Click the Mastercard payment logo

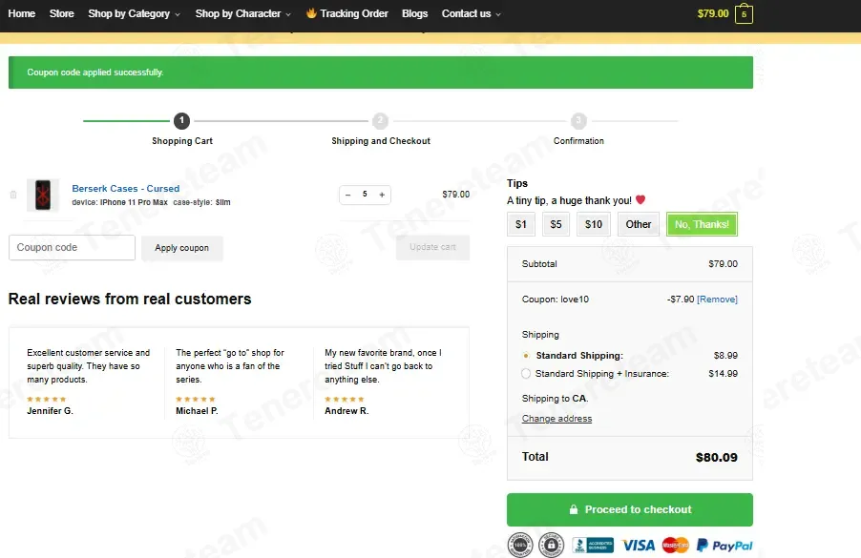coord(676,545)
